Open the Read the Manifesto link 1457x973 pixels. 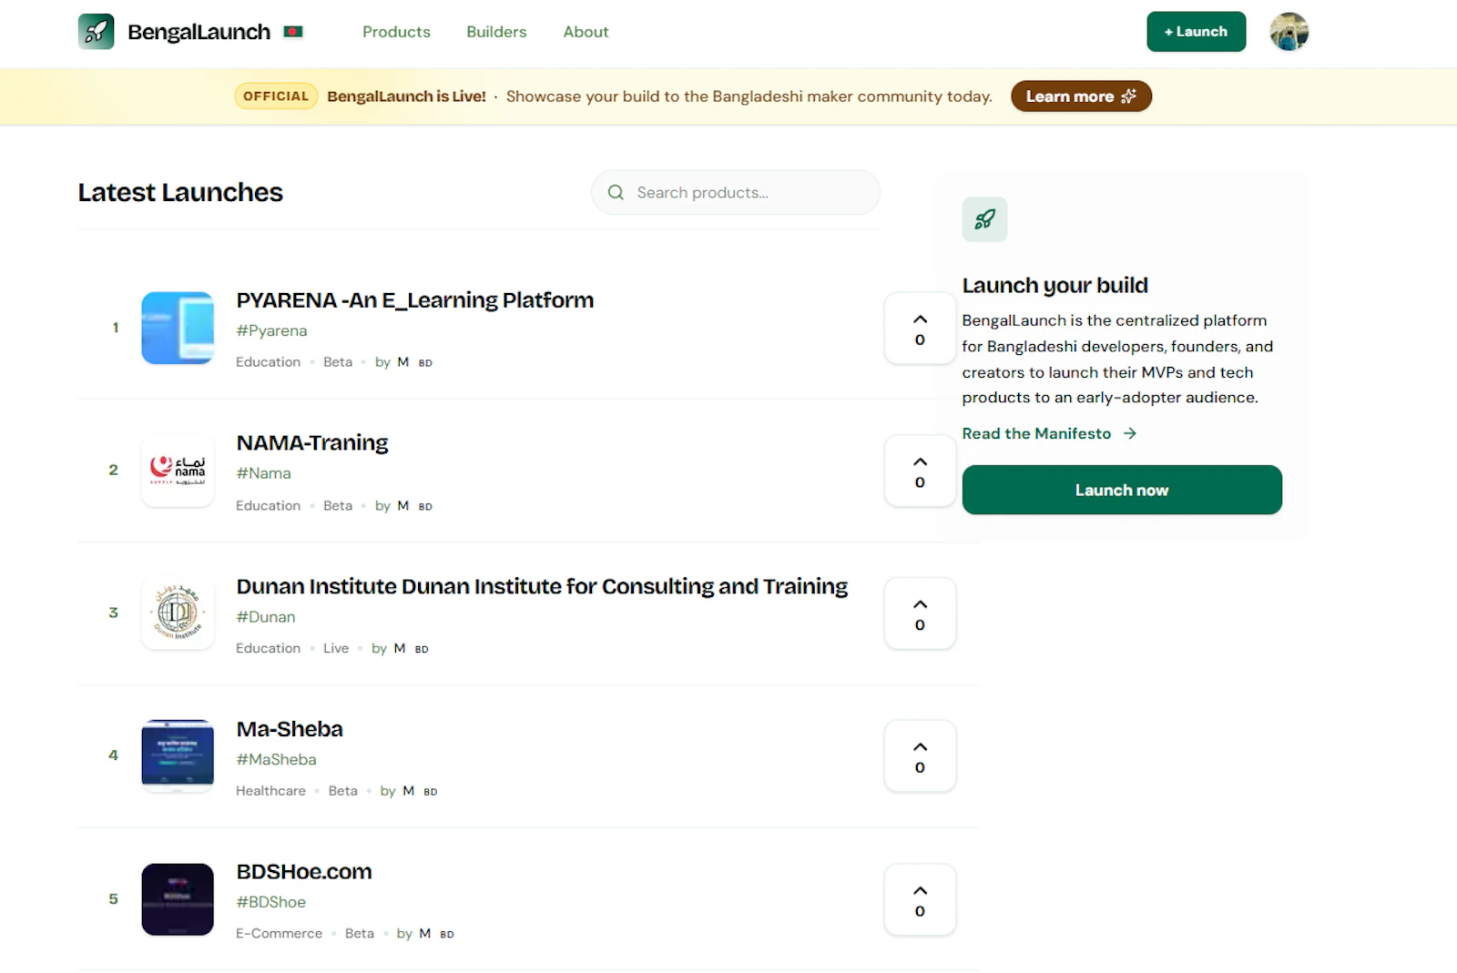[x=1049, y=433]
